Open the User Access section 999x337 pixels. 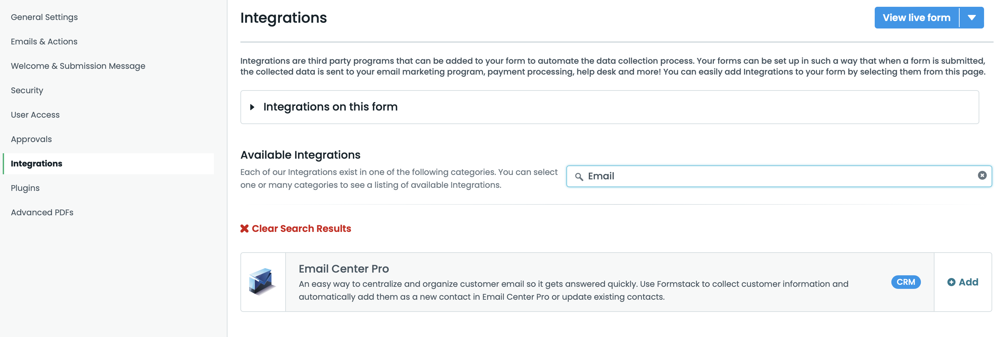(x=35, y=115)
